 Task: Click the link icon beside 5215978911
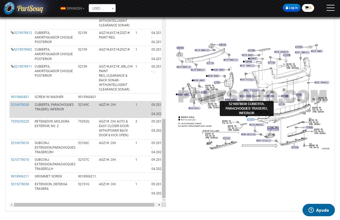tap(12, 66)
